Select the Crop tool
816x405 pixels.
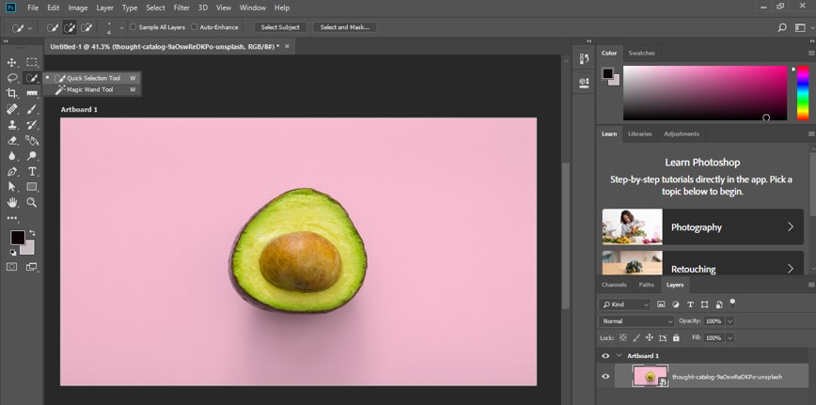coord(12,93)
